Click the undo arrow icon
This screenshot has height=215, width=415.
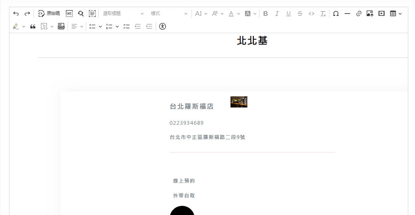pos(16,14)
